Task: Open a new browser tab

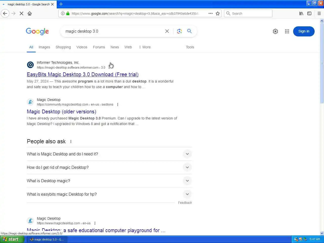Action: (x=61, y=4)
